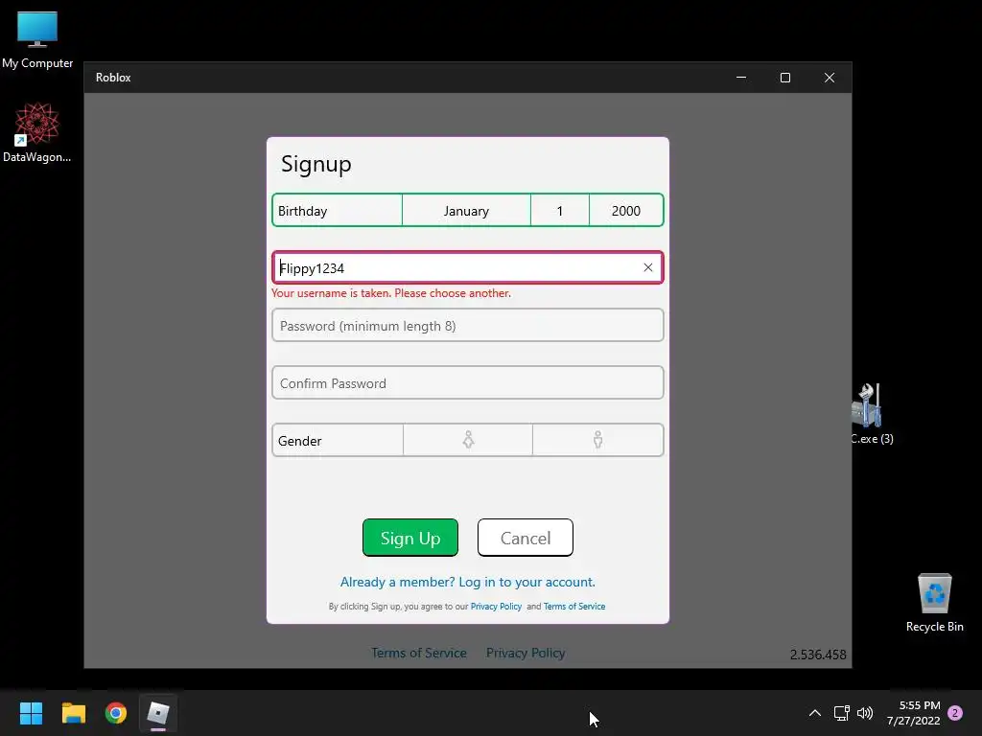Click the Gender label

(299, 441)
